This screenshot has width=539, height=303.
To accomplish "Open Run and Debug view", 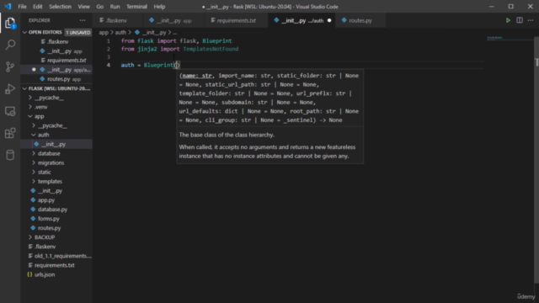I will [x=10, y=89].
